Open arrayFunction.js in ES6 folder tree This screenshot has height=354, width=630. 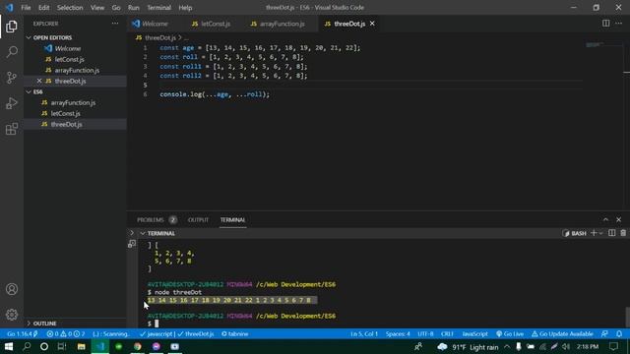[73, 102]
